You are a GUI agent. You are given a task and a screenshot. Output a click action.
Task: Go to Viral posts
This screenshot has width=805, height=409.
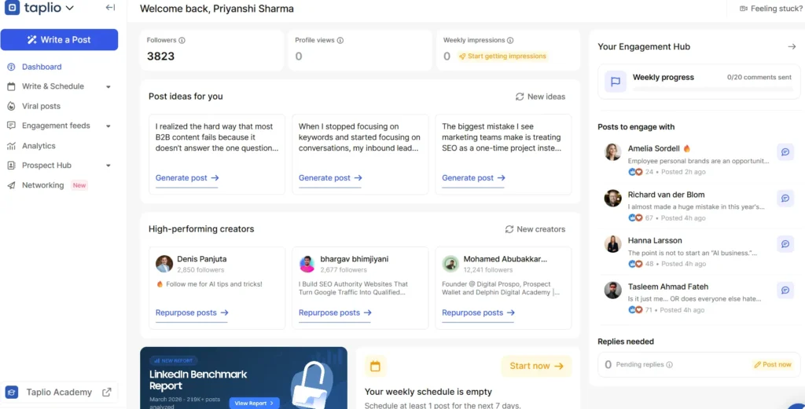pos(41,106)
